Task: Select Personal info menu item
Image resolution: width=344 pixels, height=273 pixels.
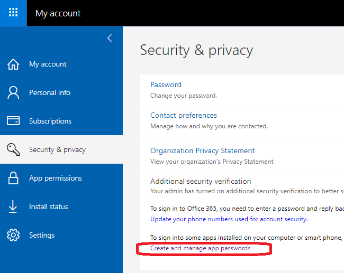Action: click(x=50, y=92)
